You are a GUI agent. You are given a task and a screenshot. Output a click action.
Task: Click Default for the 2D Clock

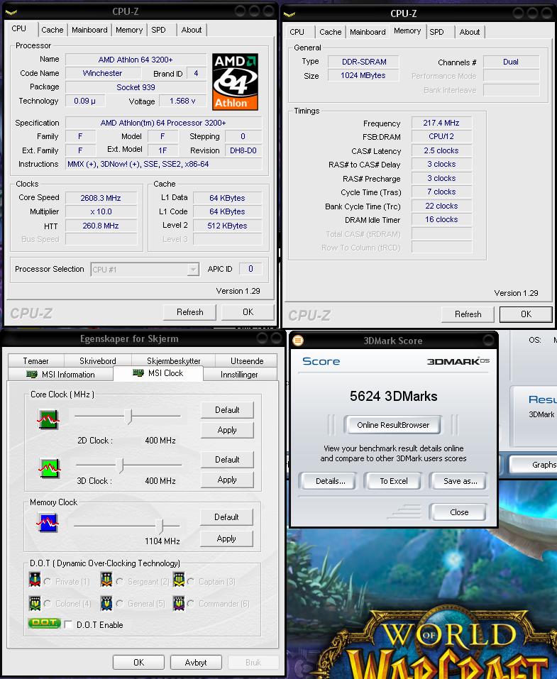[x=227, y=410]
